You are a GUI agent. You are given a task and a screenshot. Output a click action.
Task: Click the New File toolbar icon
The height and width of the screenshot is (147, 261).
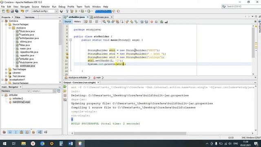[x=4, y=11]
